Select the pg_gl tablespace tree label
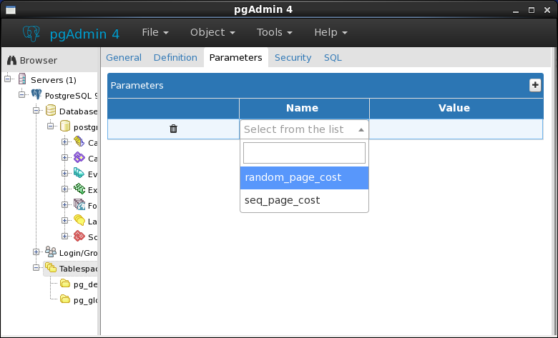This screenshot has width=558, height=338. (x=85, y=300)
